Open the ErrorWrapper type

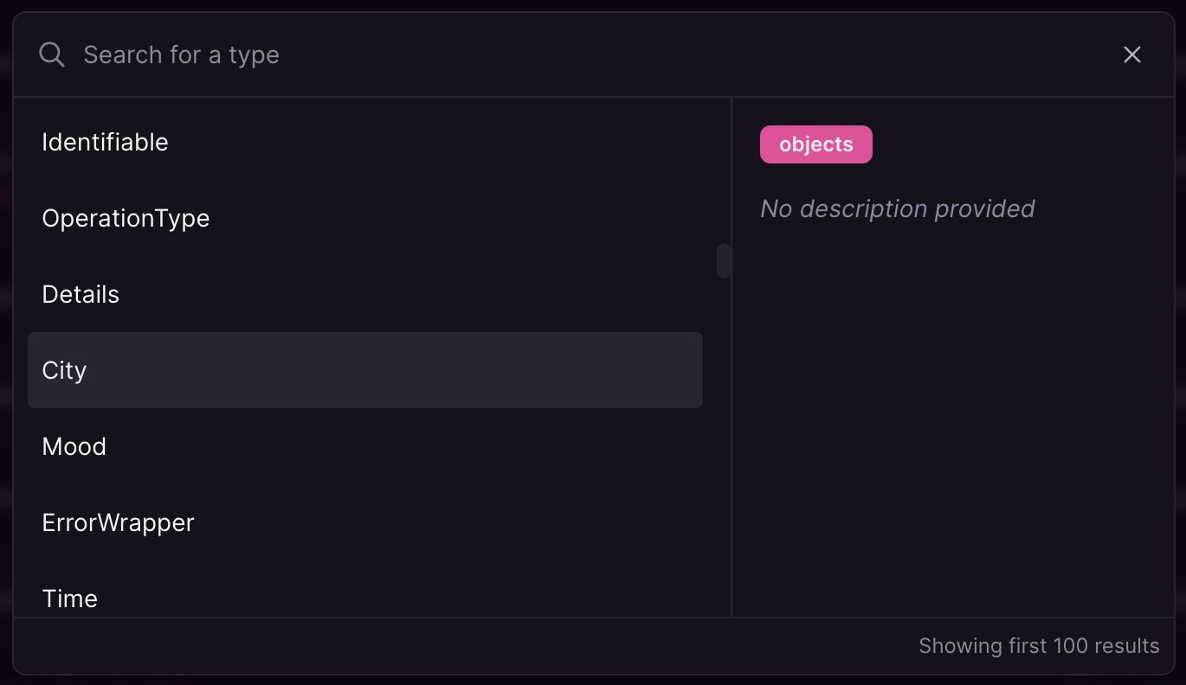click(x=365, y=522)
